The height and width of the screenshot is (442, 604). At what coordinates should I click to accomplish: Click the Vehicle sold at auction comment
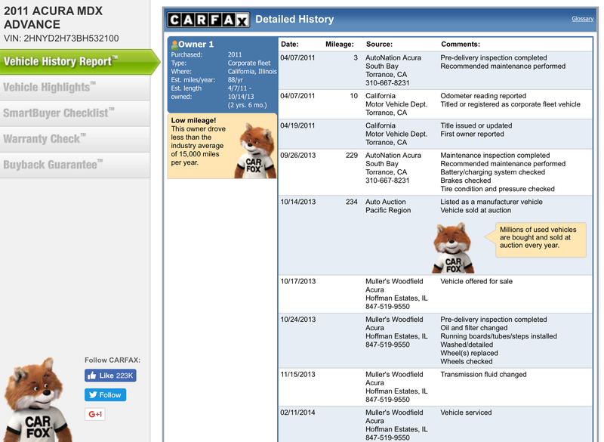[x=476, y=210]
